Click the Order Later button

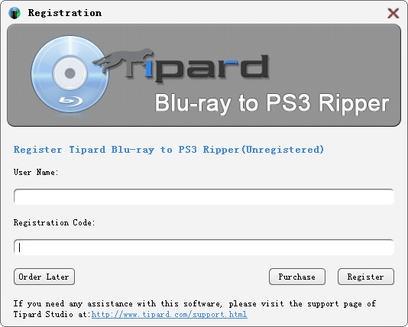44,277
